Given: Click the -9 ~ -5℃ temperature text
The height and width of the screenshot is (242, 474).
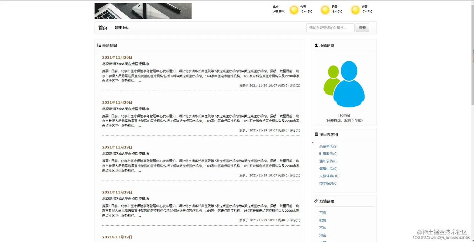Looking at the screenshot, I should tap(306, 12).
